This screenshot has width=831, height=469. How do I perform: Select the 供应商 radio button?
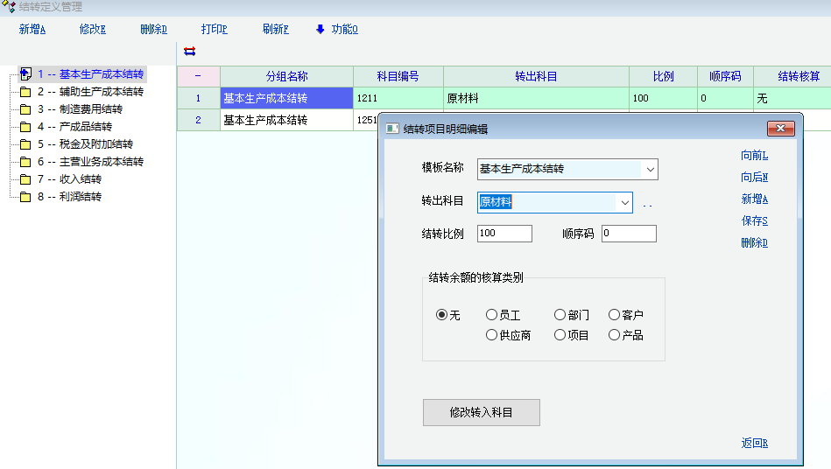coord(491,335)
